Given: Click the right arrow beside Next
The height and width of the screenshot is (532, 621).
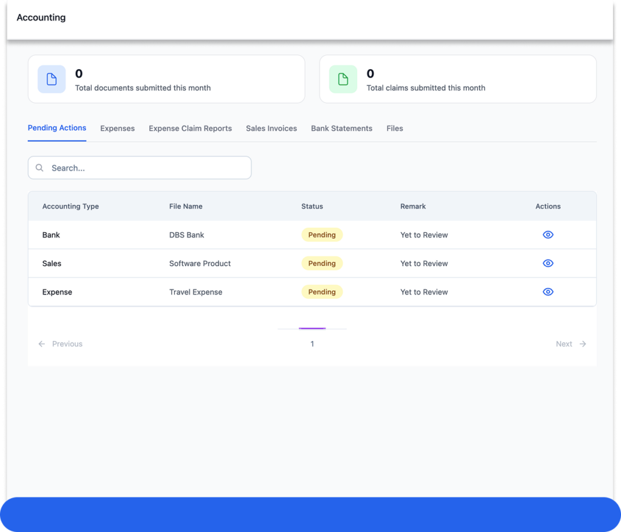Looking at the screenshot, I should coord(583,344).
